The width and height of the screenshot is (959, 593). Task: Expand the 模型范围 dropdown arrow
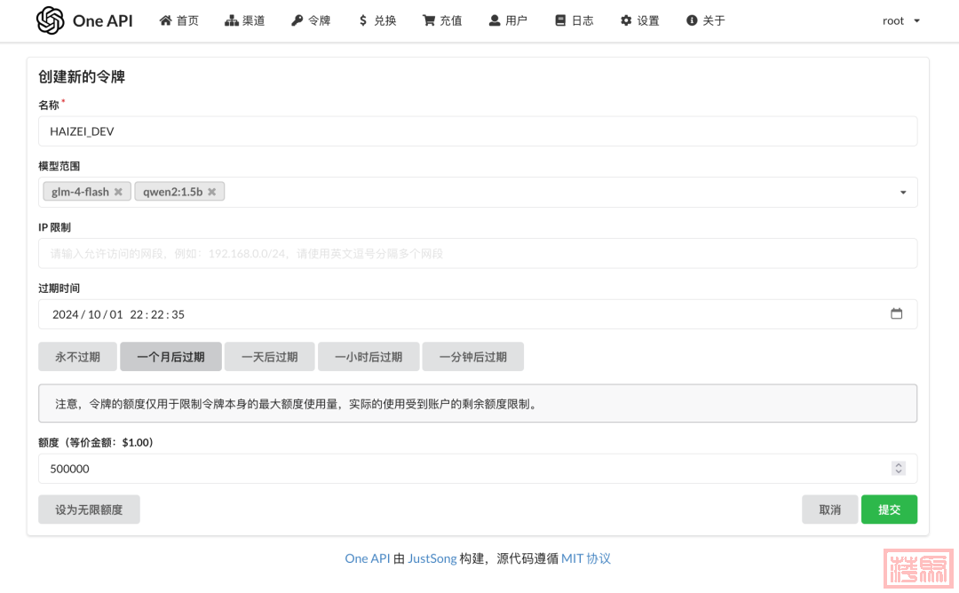click(903, 193)
